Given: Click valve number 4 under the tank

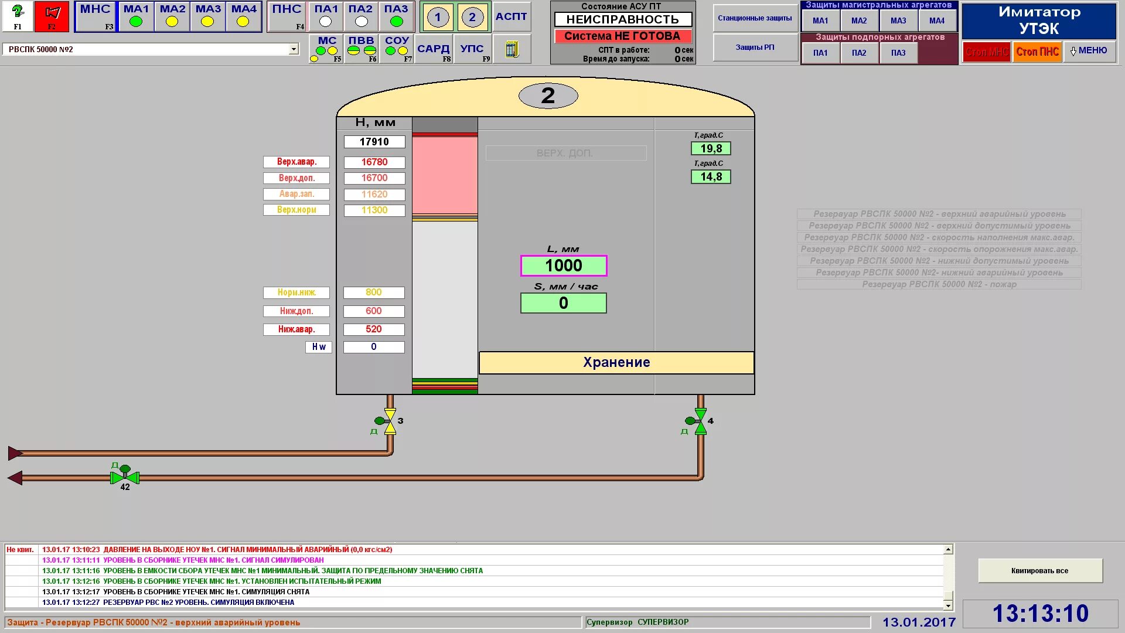Looking at the screenshot, I should point(700,421).
